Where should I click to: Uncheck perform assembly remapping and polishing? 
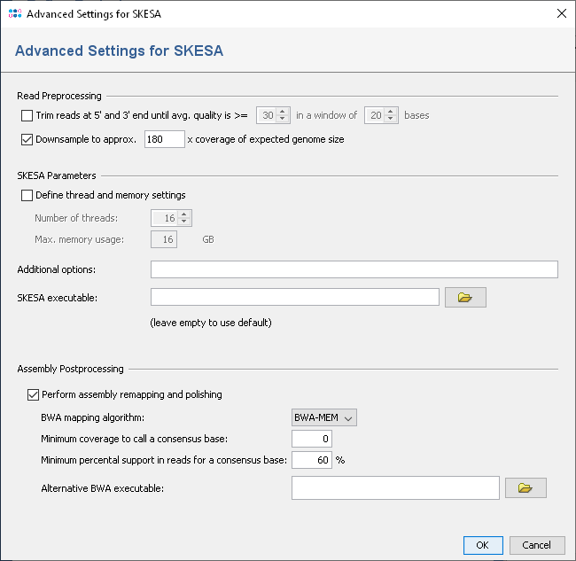point(34,394)
